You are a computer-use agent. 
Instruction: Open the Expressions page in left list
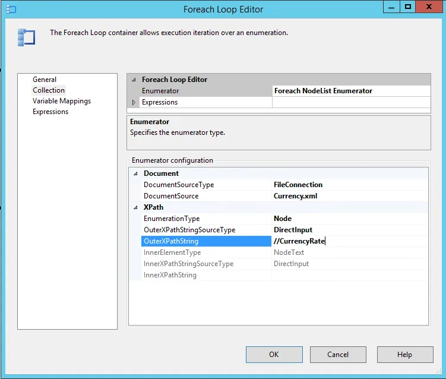point(50,112)
